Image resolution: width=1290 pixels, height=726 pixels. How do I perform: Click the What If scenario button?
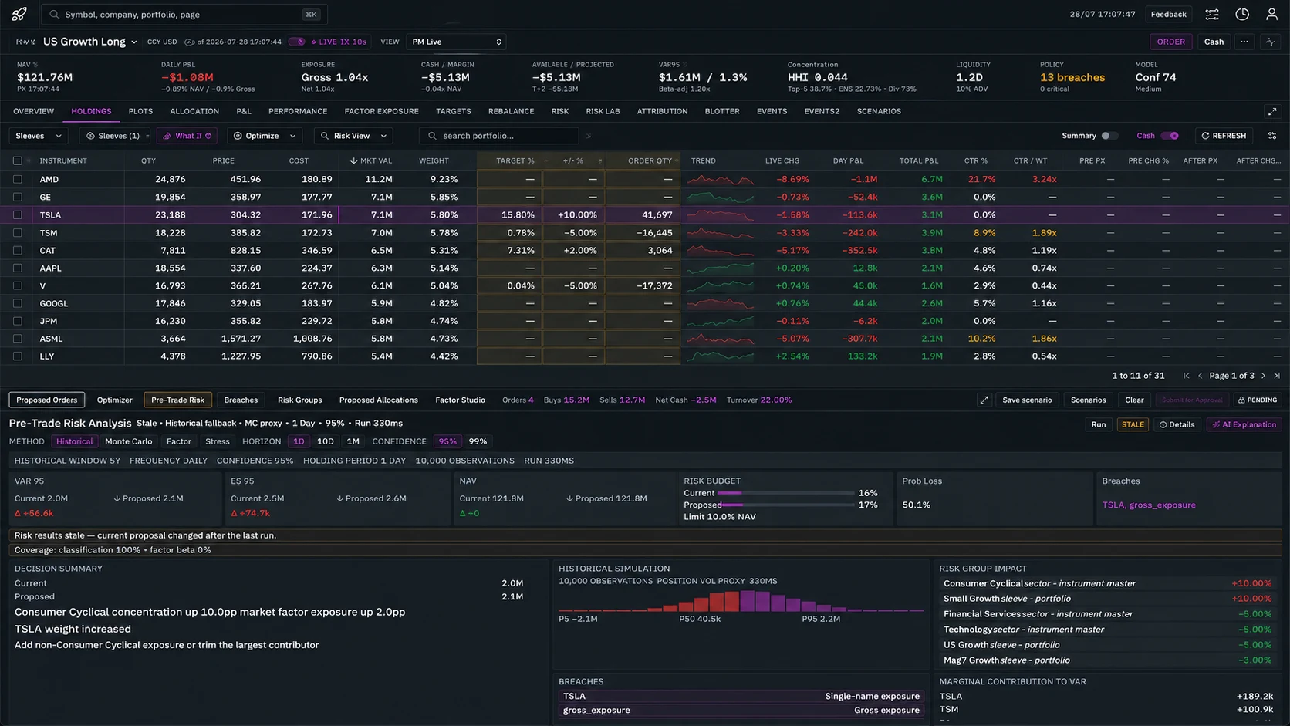pyautogui.click(x=187, y=136)
